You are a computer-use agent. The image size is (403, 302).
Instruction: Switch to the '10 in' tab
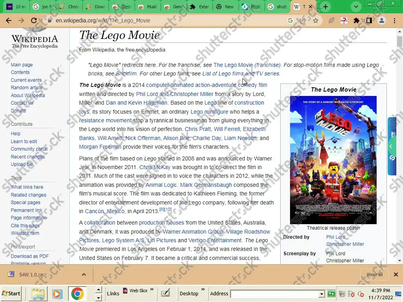pos(17,7)
